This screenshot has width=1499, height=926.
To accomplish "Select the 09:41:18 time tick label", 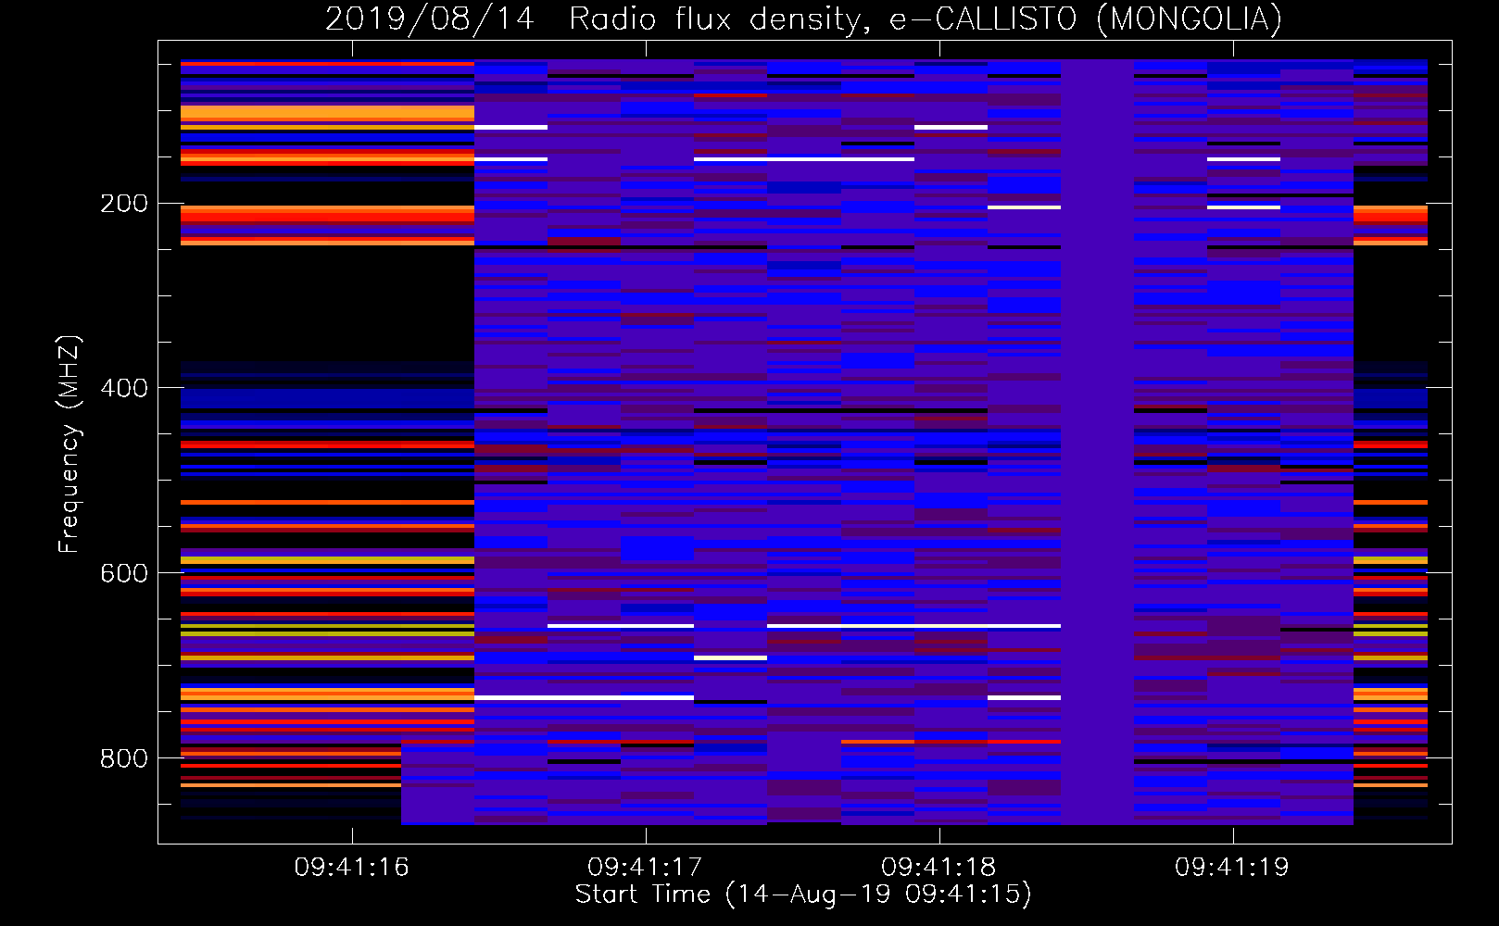I will tap(938, 867).
